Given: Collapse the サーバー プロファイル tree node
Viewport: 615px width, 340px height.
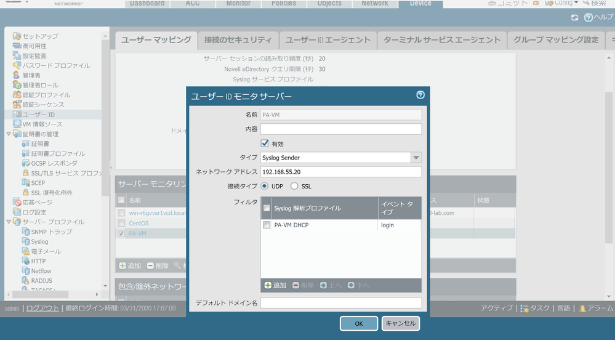Looking at the screenshot, I should [x=9, y=222].
